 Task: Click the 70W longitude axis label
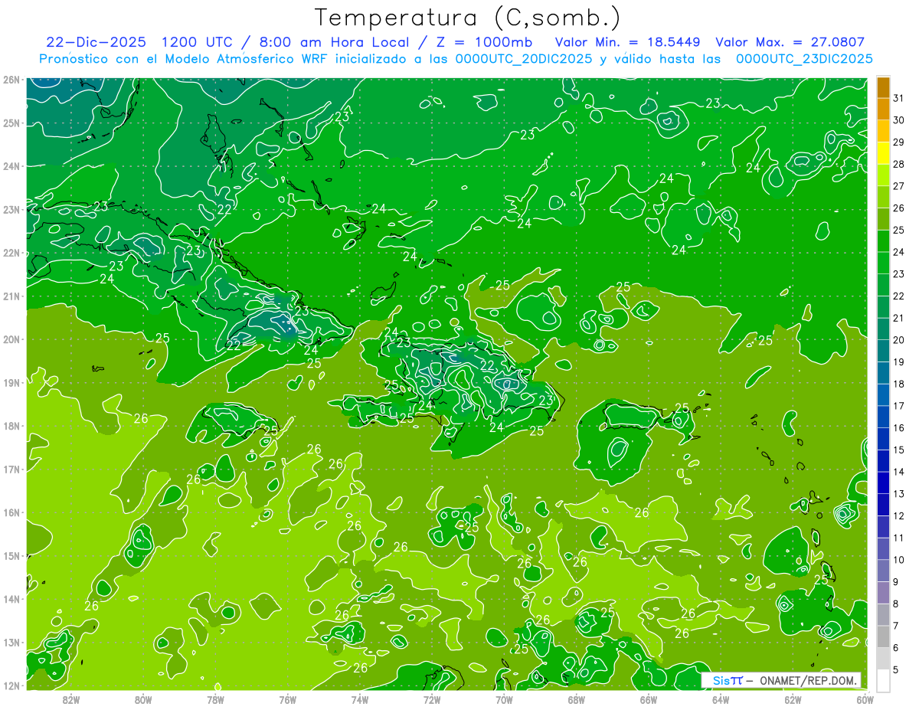point(504,699)
